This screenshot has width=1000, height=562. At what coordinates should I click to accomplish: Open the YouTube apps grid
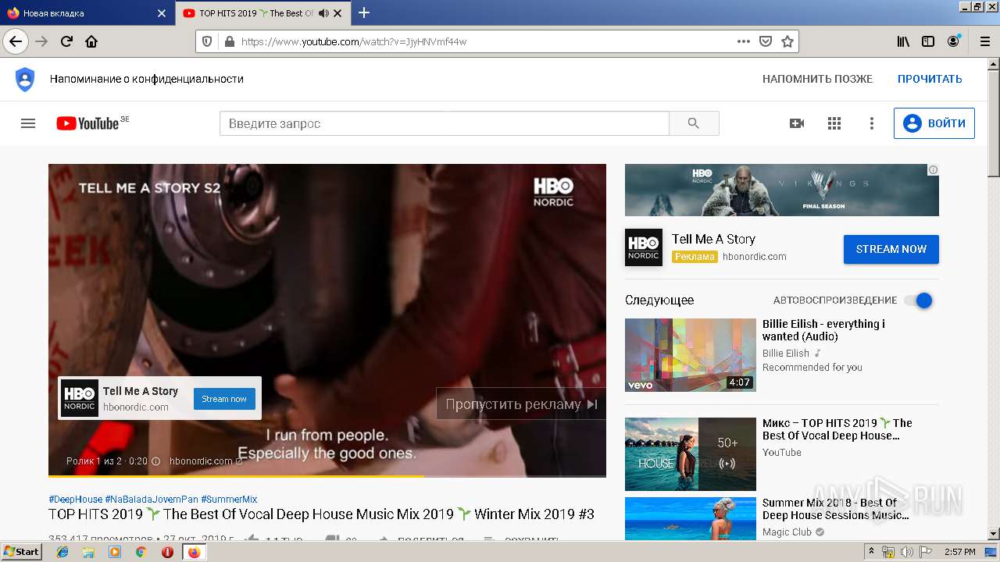pyautogui.click(x=834, y=123)
